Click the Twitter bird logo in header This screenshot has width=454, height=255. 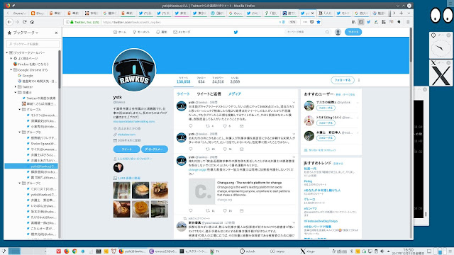[x=236, y=32]
